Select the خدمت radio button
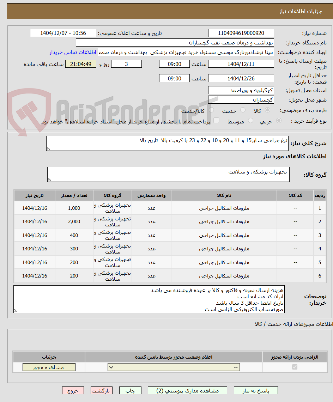The width and height of the screenshot is (333, 402). [x=243, y=110]
